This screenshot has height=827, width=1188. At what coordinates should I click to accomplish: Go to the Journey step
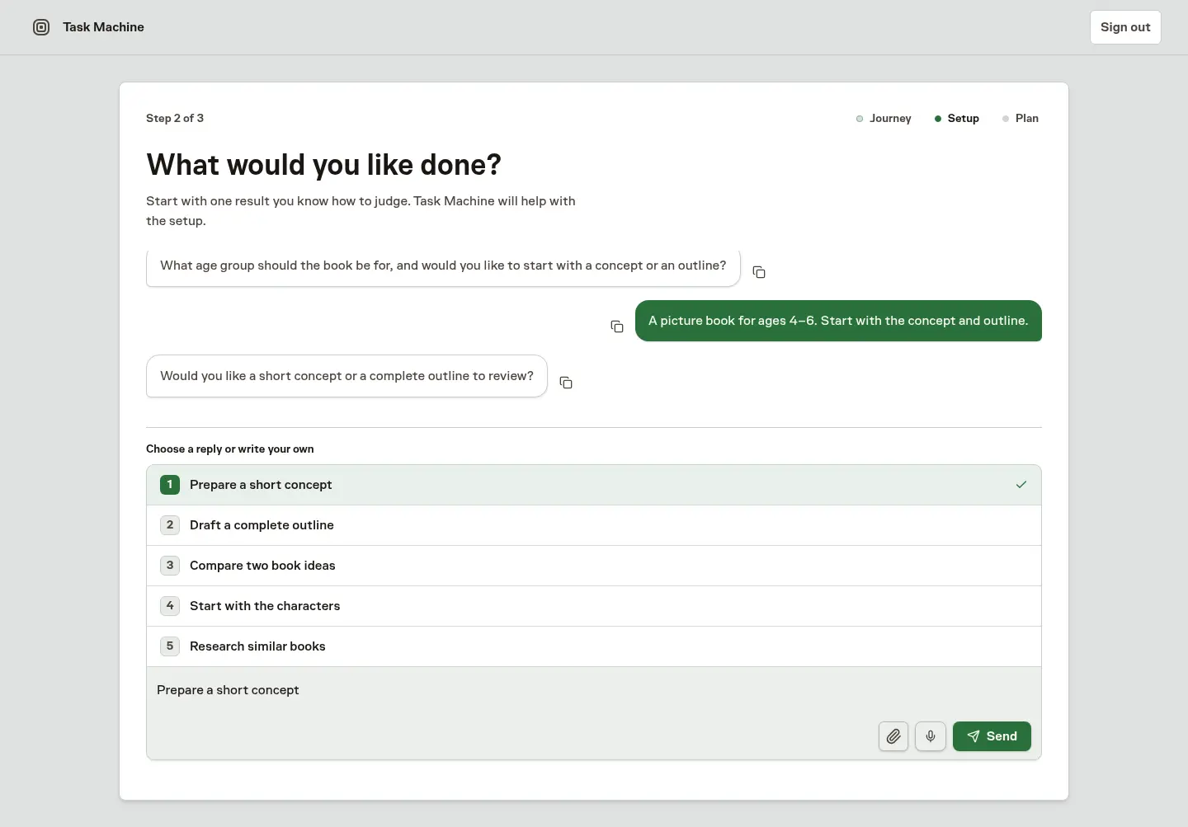[884, 119]
